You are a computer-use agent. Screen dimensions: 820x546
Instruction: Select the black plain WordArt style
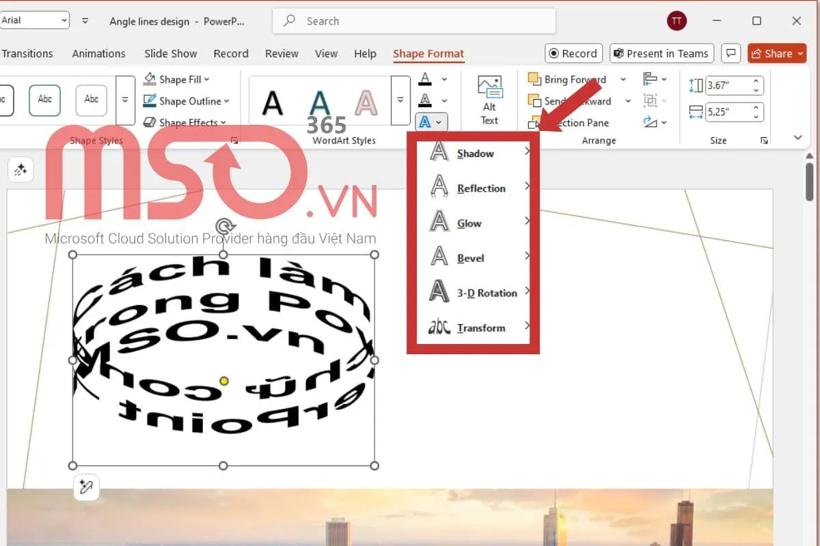273,102
